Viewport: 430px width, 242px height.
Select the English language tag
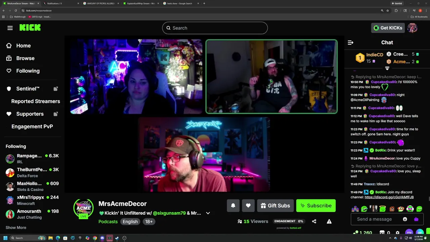[130, 221]
